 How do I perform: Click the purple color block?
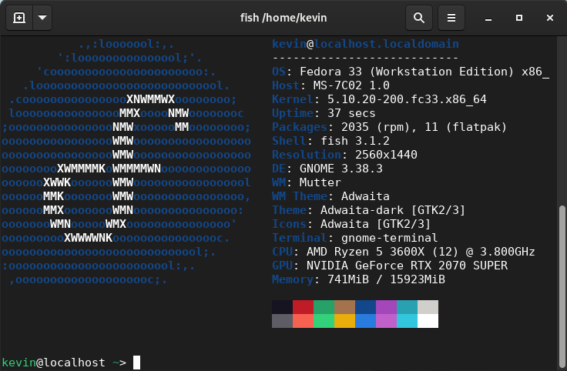click(x=386, y=307)
